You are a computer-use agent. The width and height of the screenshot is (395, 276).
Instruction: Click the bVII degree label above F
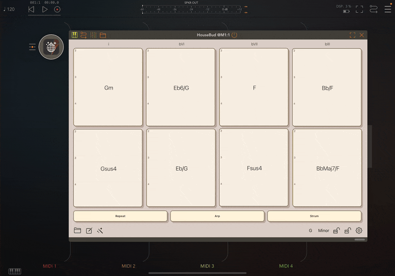tap(254, 44)
